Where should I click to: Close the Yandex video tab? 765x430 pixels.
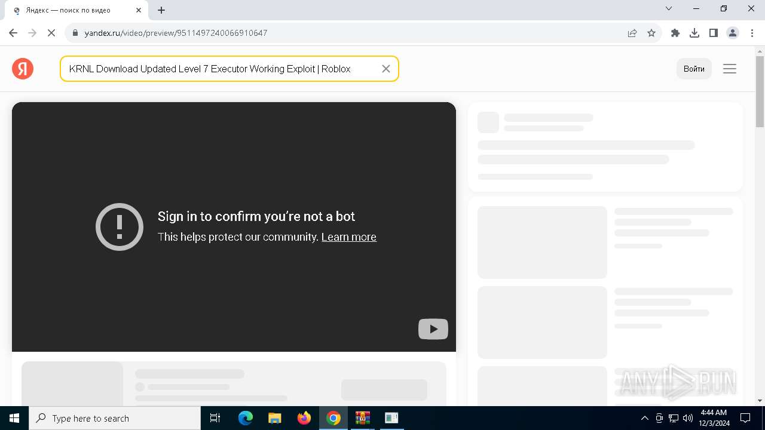tap(139, 10)
